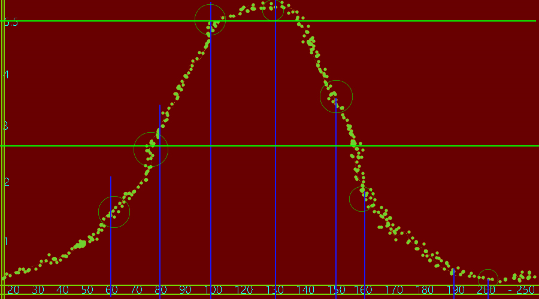Pick the x-axis tick label 100

(213, 290)
